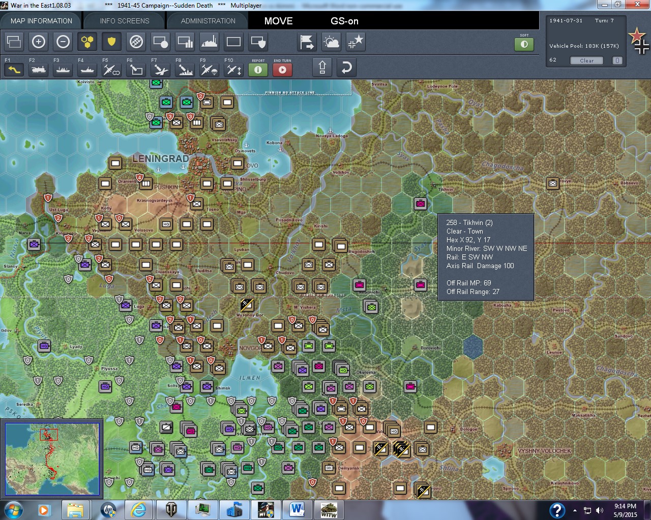The width and height of the screenshot is (651, 520).
Task: Select the F7 air transfer mission icon
Action: (160, 70)
